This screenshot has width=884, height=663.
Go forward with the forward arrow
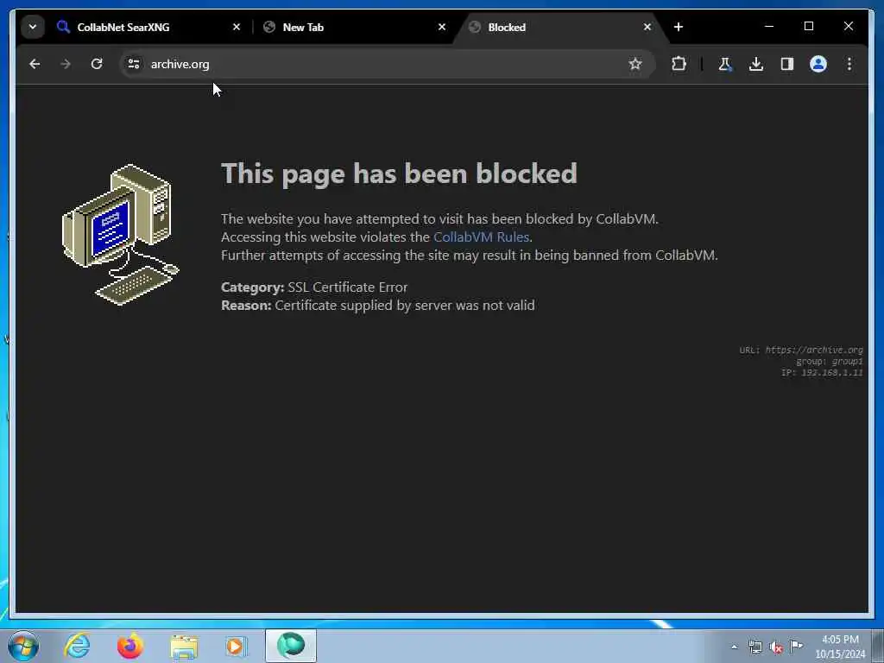[x=66, y=64]
